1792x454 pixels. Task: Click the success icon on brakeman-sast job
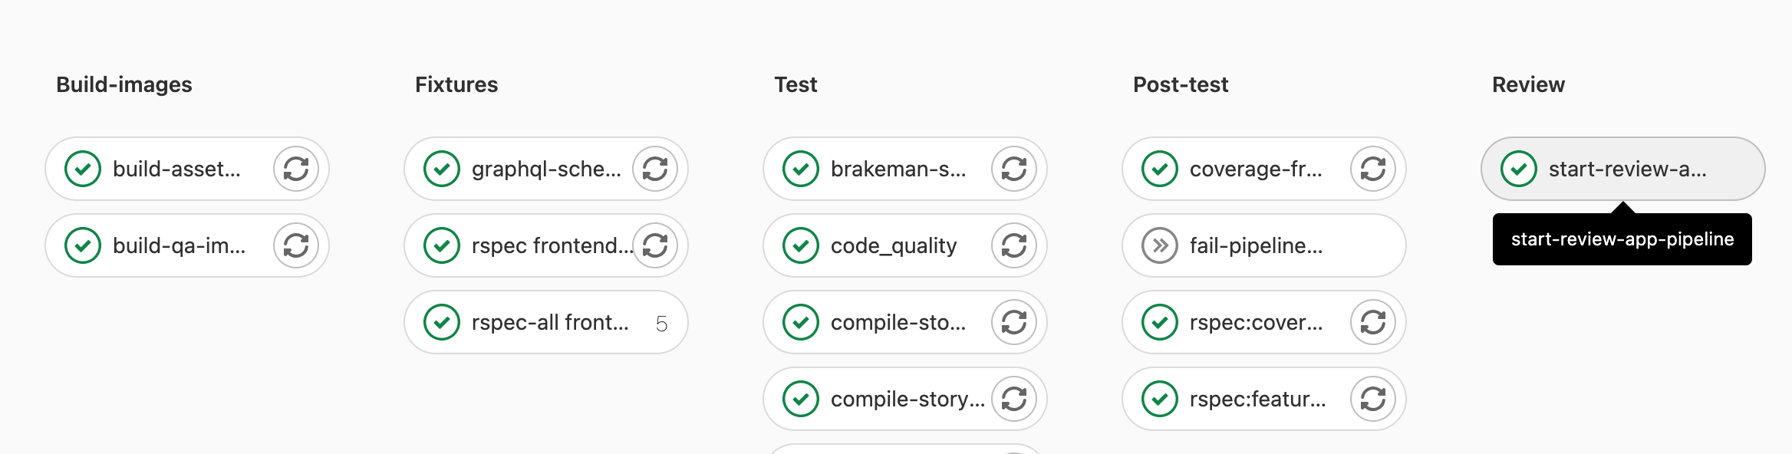(800, 169)
